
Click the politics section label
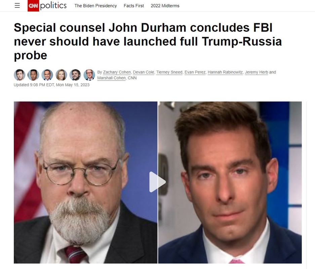point(53,6)
